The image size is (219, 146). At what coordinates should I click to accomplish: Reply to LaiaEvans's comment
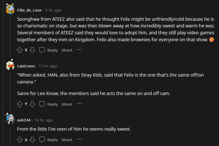tap(52, 104)
